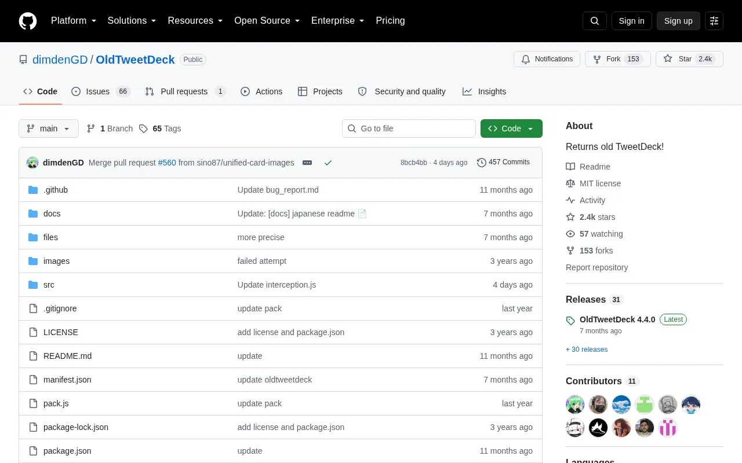Expand the Solutions menu
This screenshot has width=742, height=463.
tap(132, 21)
